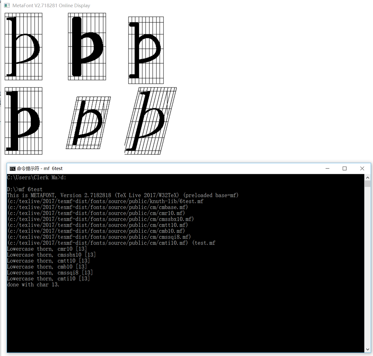The height and width of the screenshot is (356, 373).
Task: Minimize the command prompt window
Action: coord(327,168)
